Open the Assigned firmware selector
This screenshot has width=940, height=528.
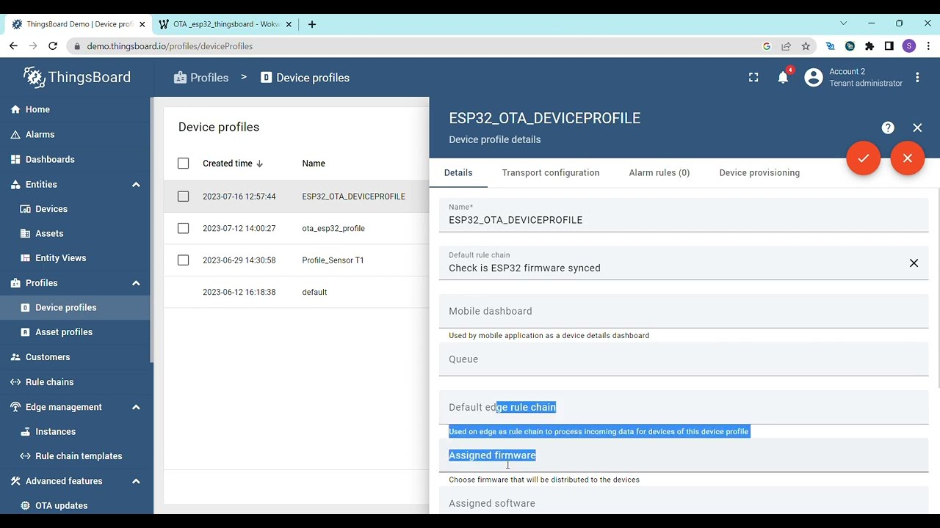[684, 455]
